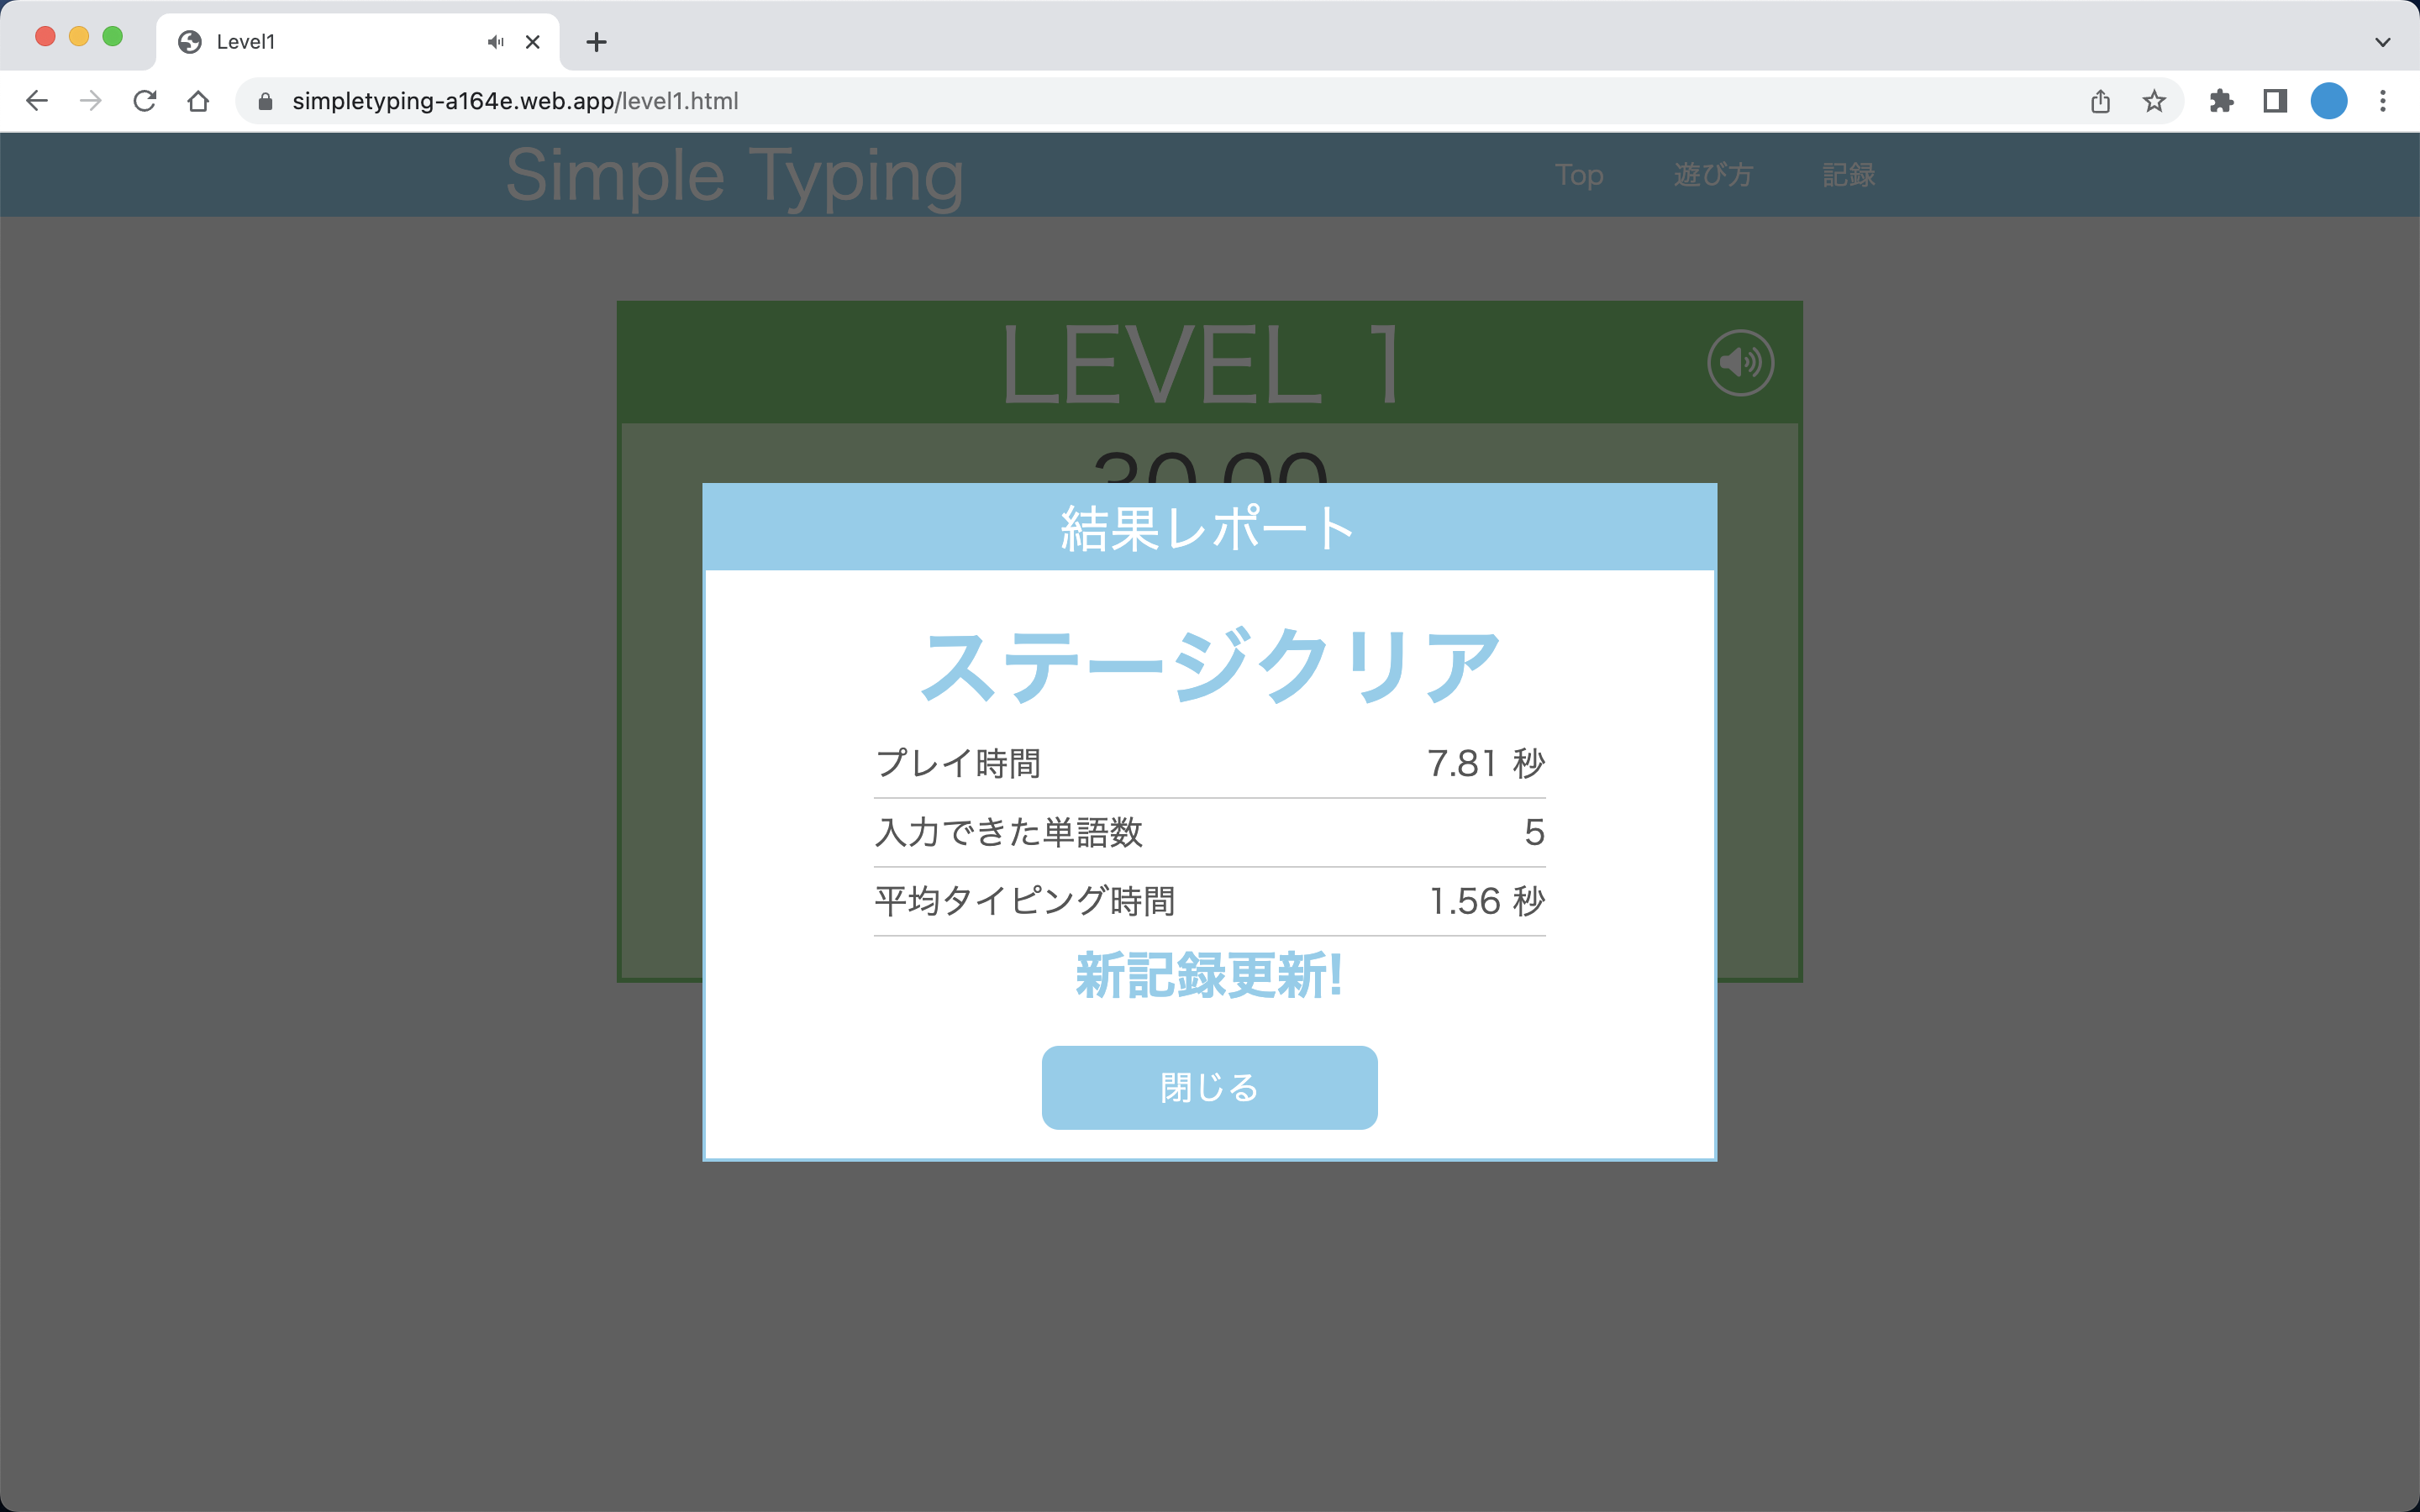Click the reload page icon

(145, 100)
